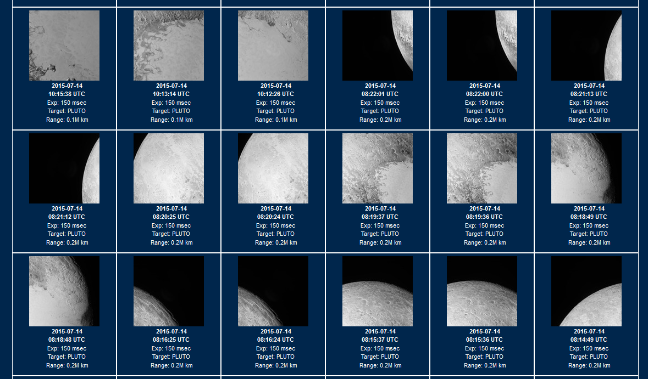The image size is (648, 379).
Task: Open the Pluto thumbnail taken at 08:21:13 UTC
Action: coord(586,46)
